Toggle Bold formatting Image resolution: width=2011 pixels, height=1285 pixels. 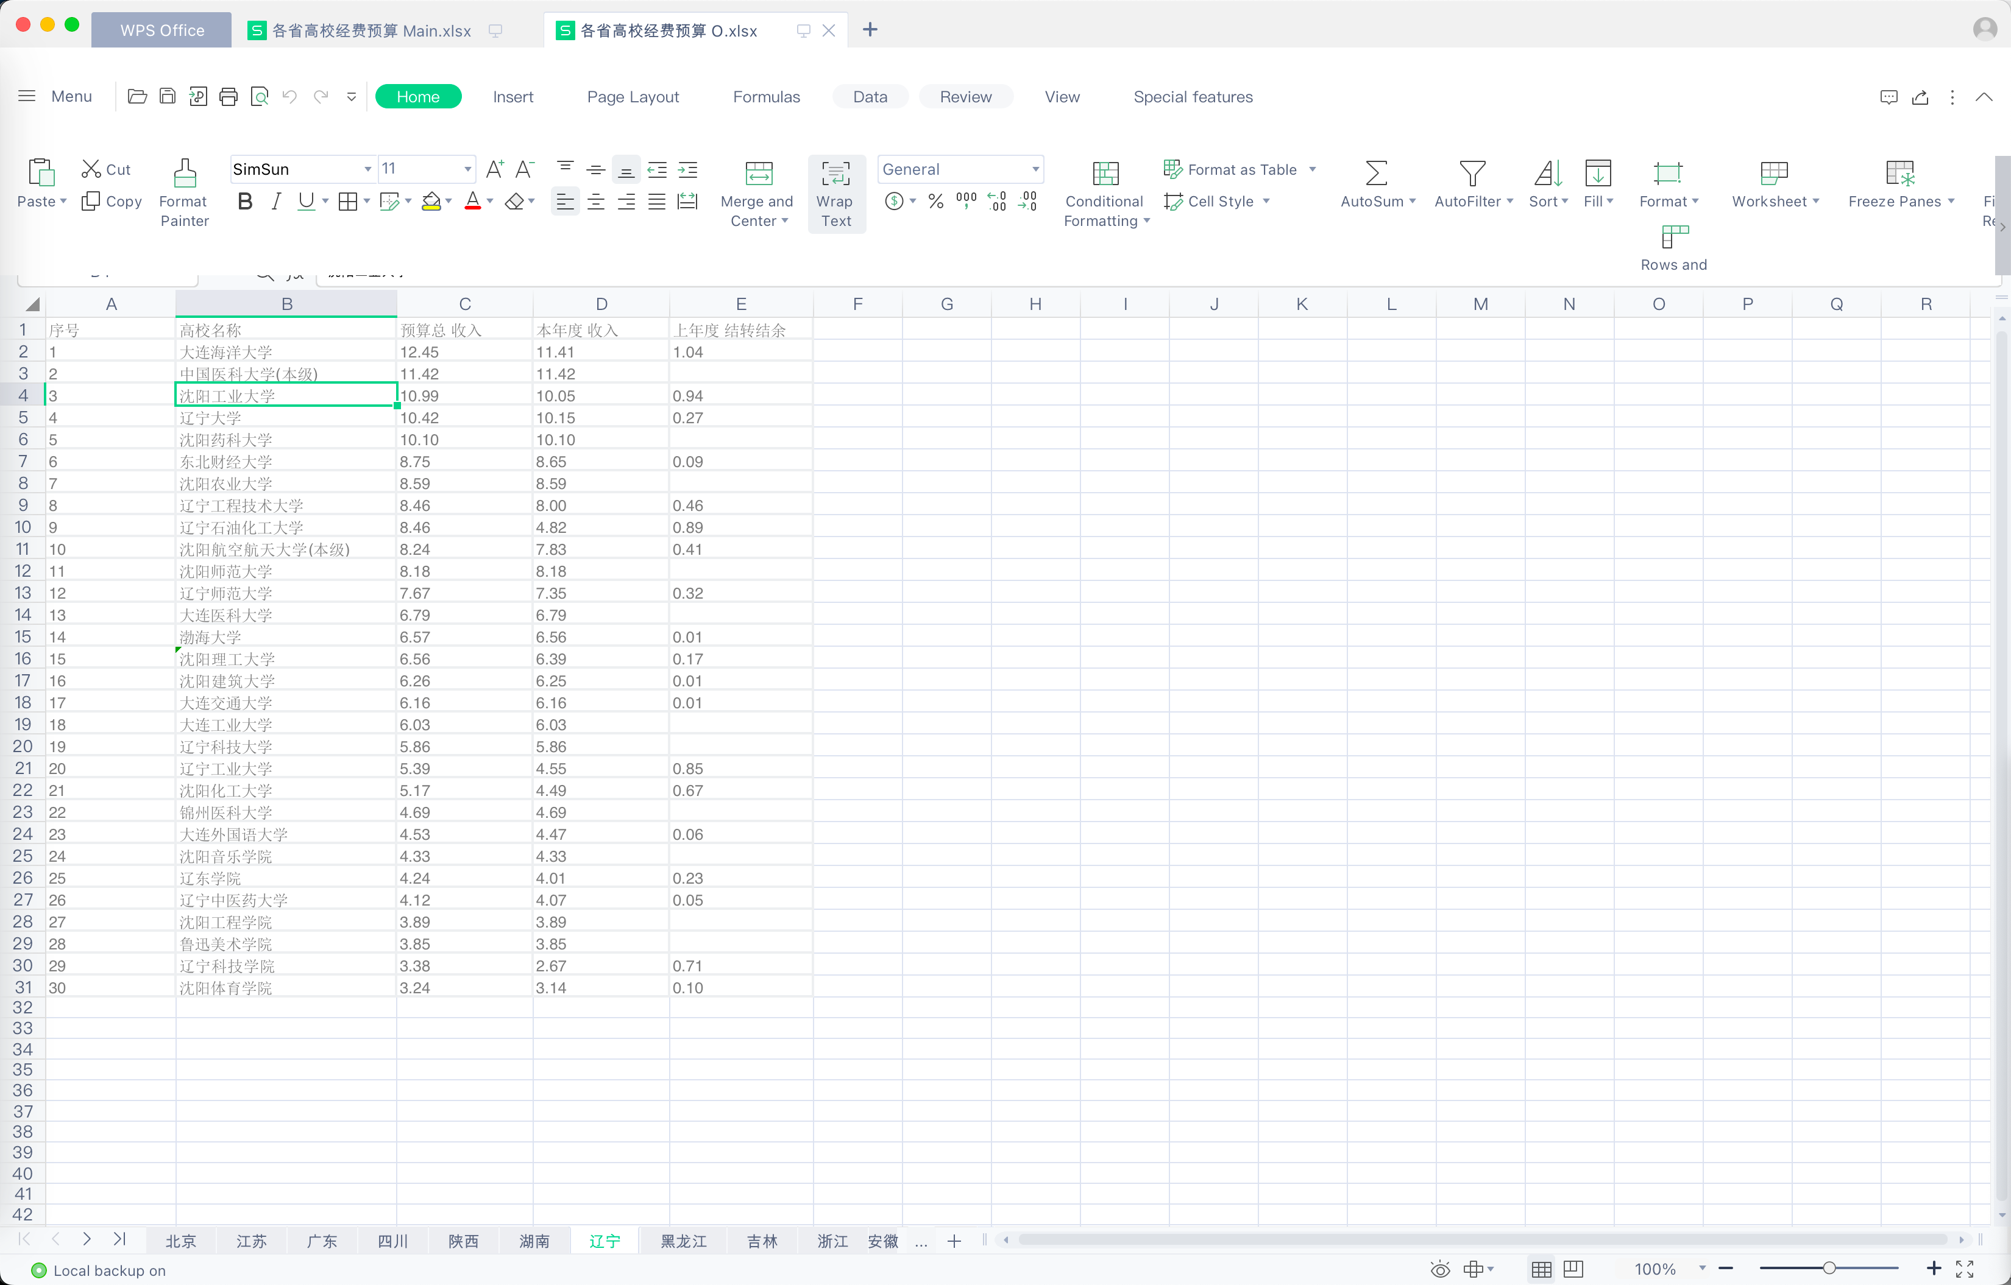point(245,201)
